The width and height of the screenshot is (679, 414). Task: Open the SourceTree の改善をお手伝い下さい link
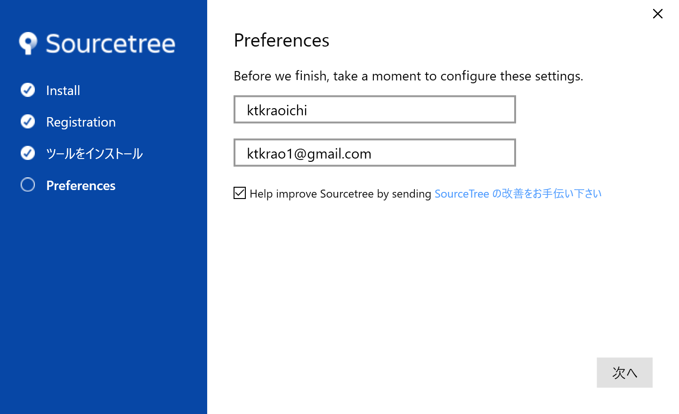(x=517, y=194)
